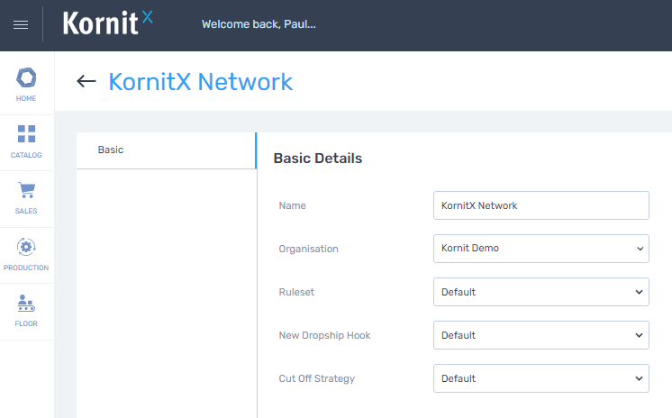
Task: Click the Basic Details heading
Action: point(318,159)
